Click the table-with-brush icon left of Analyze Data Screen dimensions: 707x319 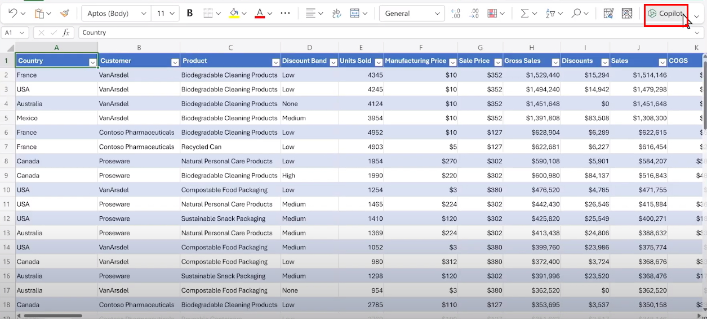608,13
